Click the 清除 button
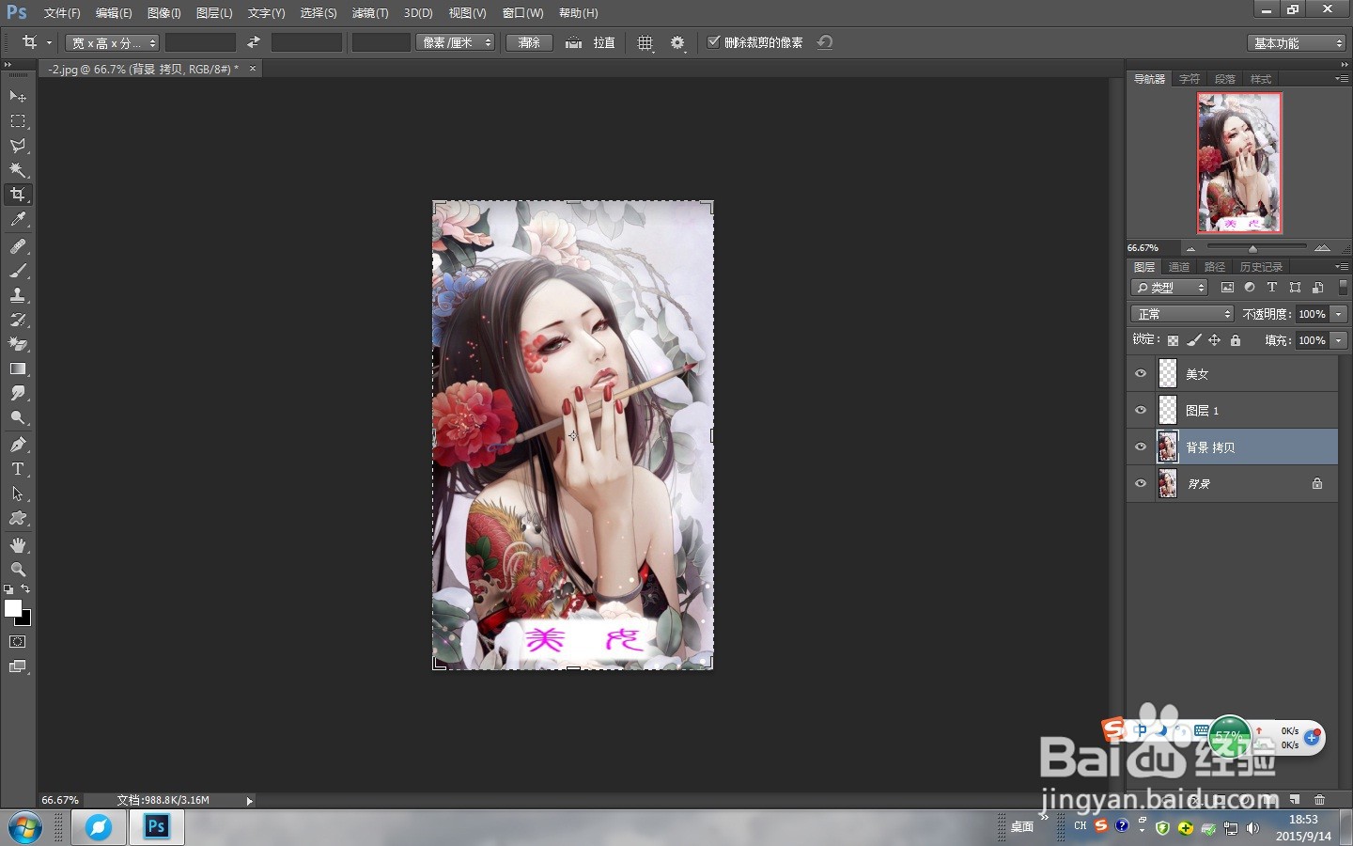The image size is (1353, 846). [x=529, y=42]
